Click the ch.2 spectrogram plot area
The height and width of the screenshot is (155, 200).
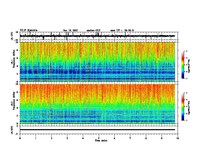coord(97,104)
